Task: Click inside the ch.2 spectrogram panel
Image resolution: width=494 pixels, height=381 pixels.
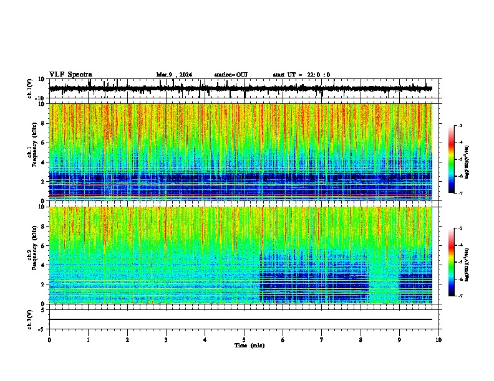Action: tap(241, 255)
